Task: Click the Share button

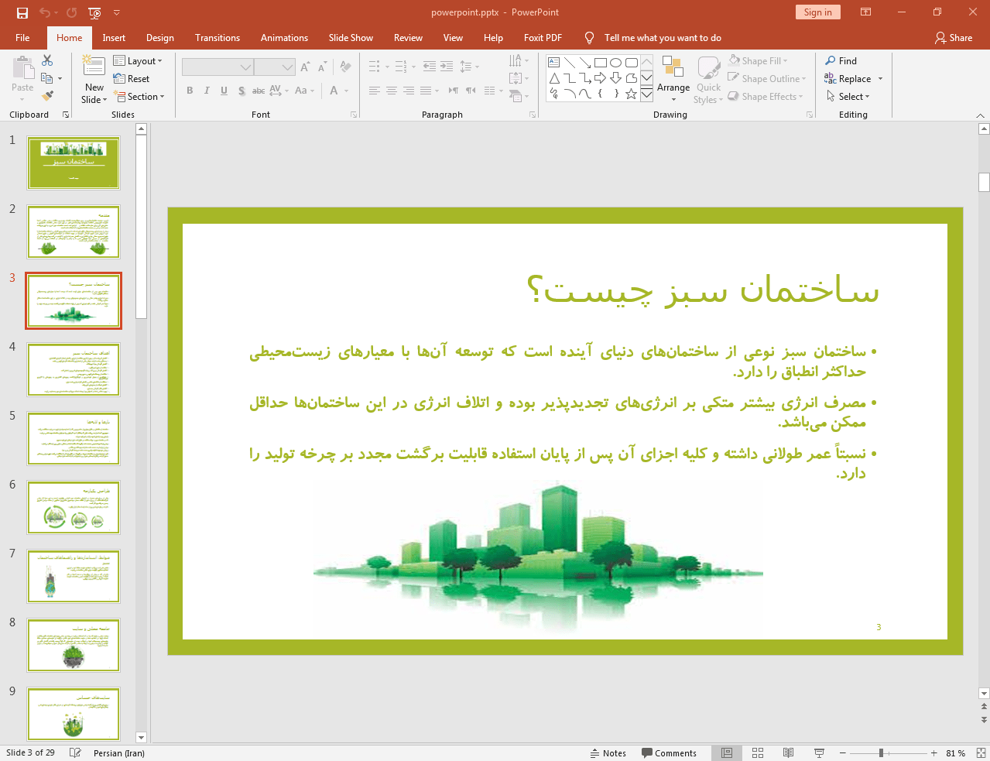Action: click(x=953, y=38)
